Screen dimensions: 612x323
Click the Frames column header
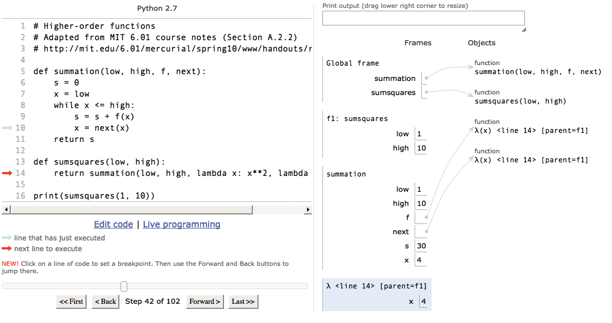coord(417,42)
